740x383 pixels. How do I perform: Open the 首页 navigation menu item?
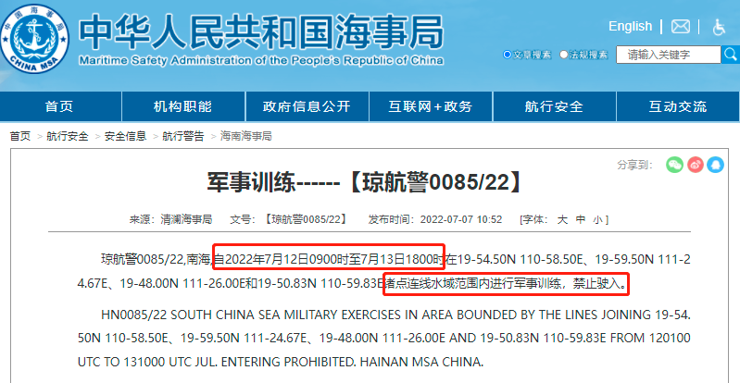click(x=59, y=106)
